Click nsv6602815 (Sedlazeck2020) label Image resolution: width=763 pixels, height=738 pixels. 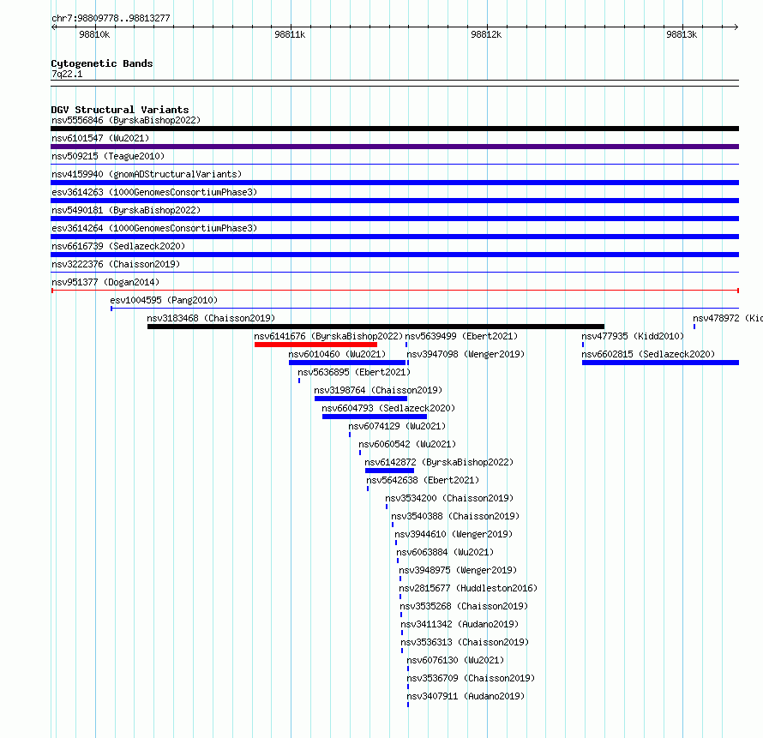click(648, 354)
